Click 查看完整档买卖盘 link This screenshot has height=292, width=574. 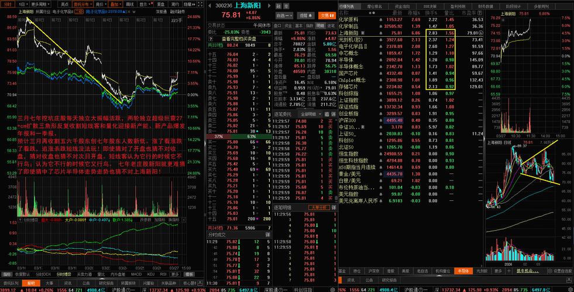point(239,39)
